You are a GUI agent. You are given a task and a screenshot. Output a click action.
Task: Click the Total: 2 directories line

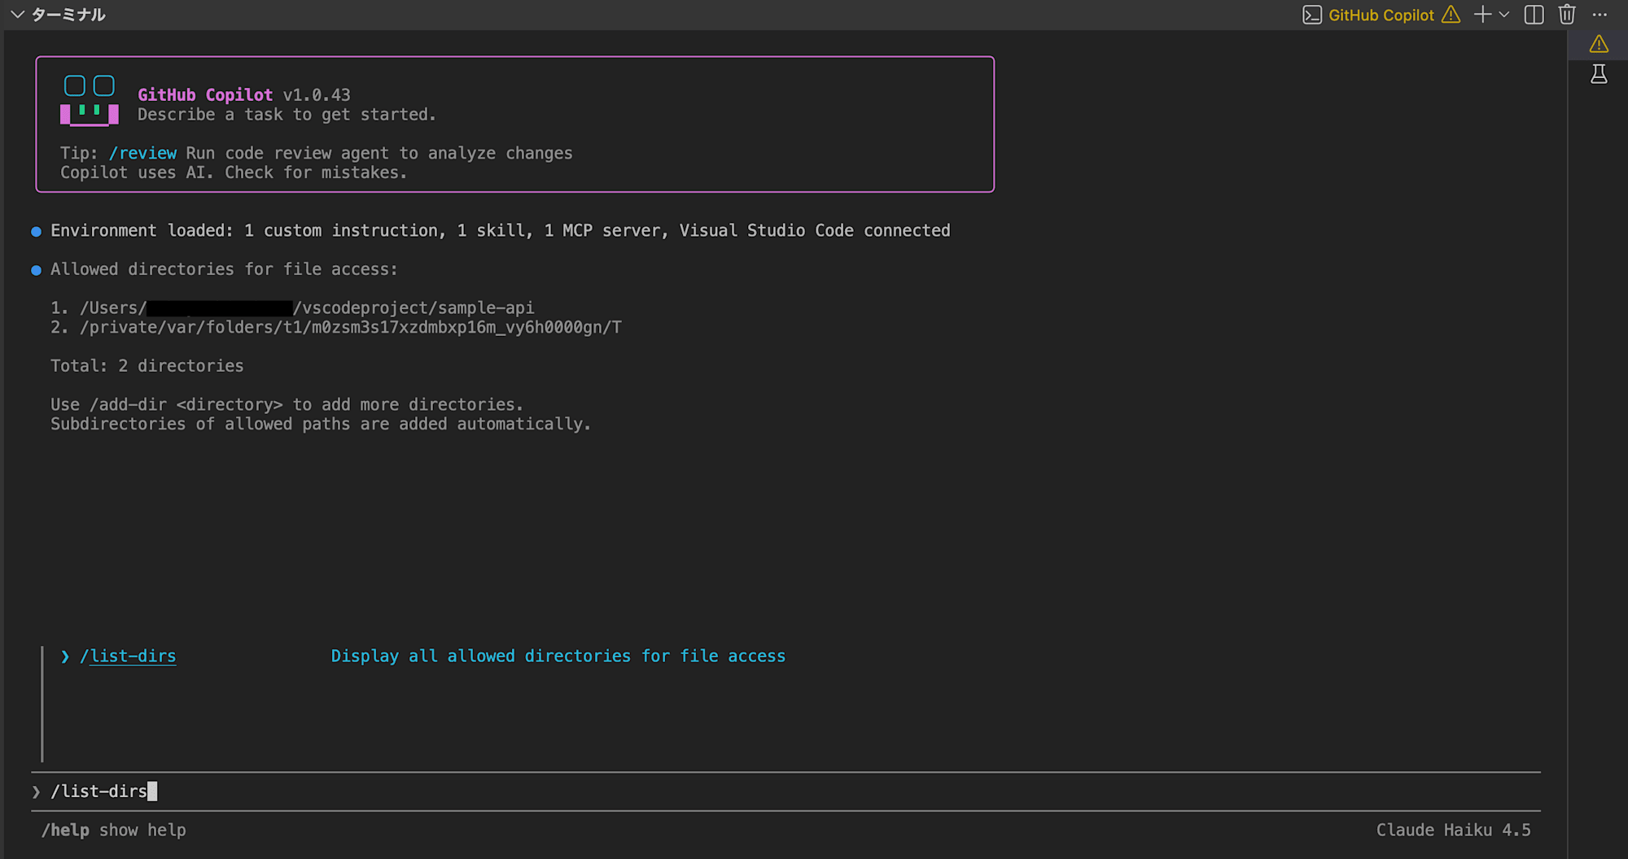147,366
